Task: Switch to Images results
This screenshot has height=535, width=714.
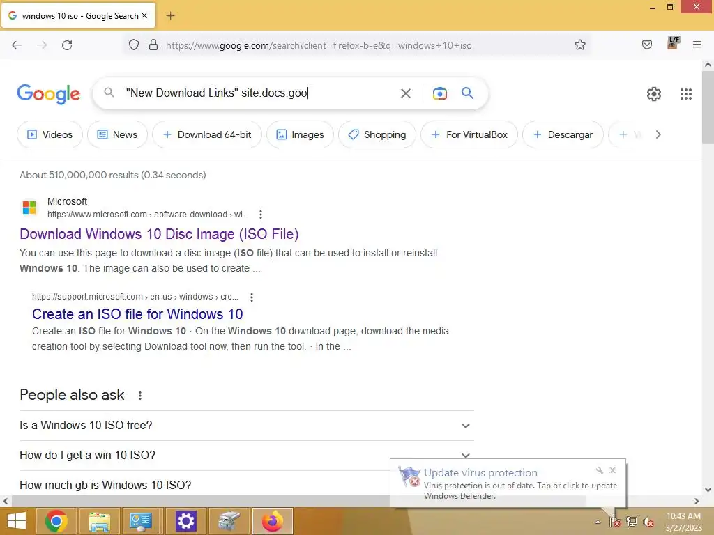Action: point(300,134)
